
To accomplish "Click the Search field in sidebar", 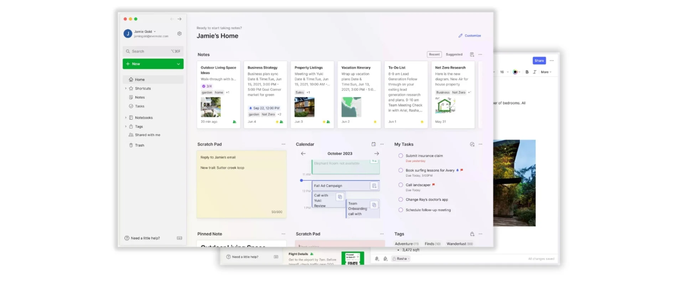I will (x=153, y=51).
